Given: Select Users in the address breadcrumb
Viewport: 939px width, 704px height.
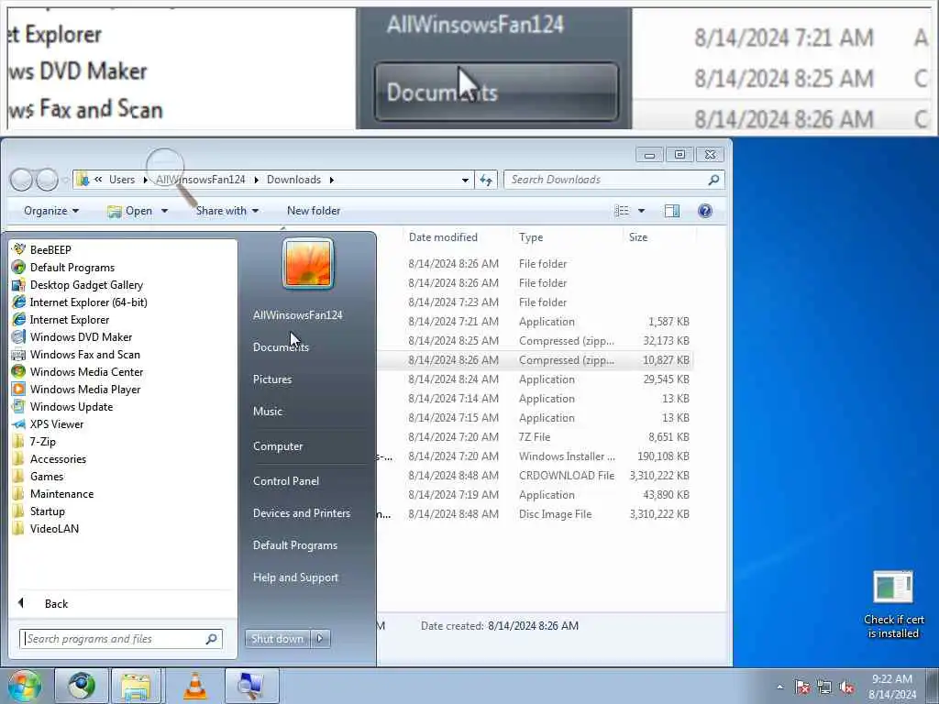Looking at the screenshot, I should (x=122, y=180).
